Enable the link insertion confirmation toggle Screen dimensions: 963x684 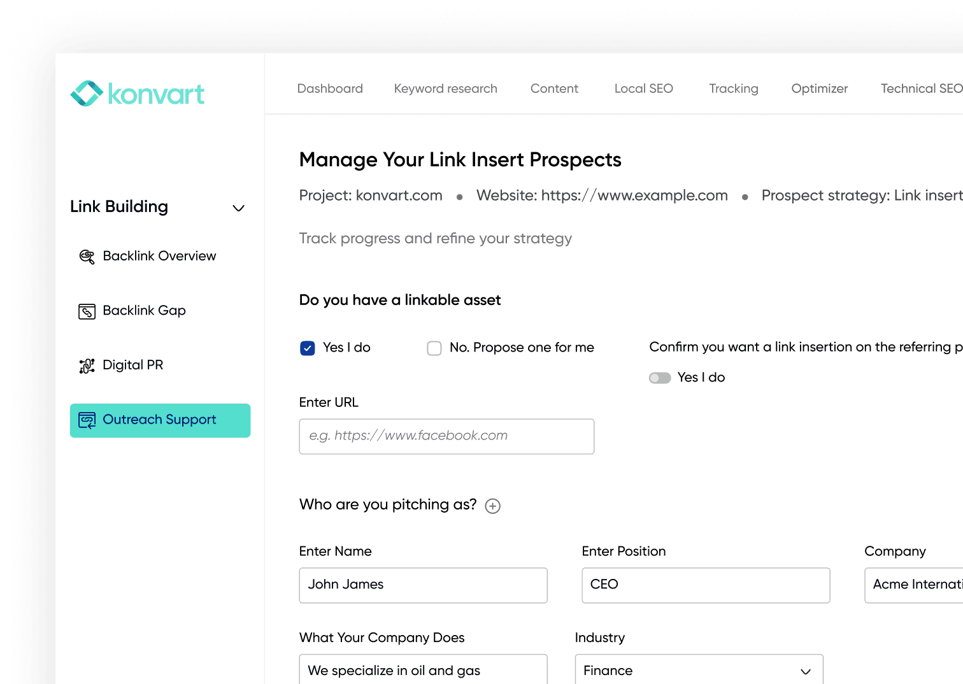(x=660, y=378)
